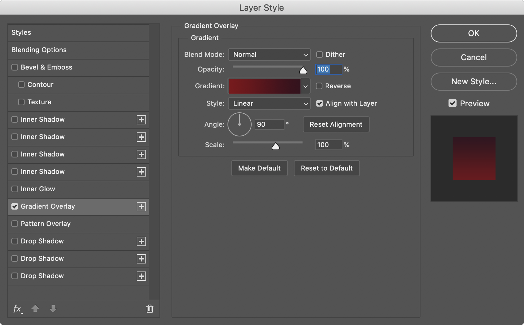The height and width of the screenshot is (325, 524).
Task: Click the fx add style icon
Action: (x=17, y=309)
